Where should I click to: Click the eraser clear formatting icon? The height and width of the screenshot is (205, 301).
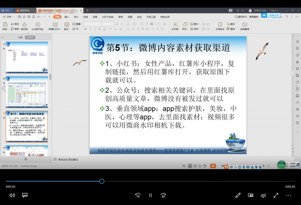pyautogui.click(x=120, y=29)
